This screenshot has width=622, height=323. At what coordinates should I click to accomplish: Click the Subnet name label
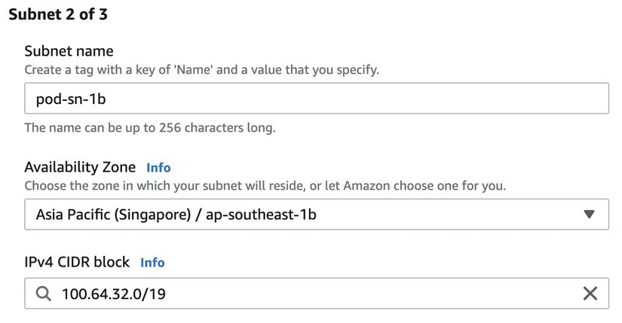point(69,51)
